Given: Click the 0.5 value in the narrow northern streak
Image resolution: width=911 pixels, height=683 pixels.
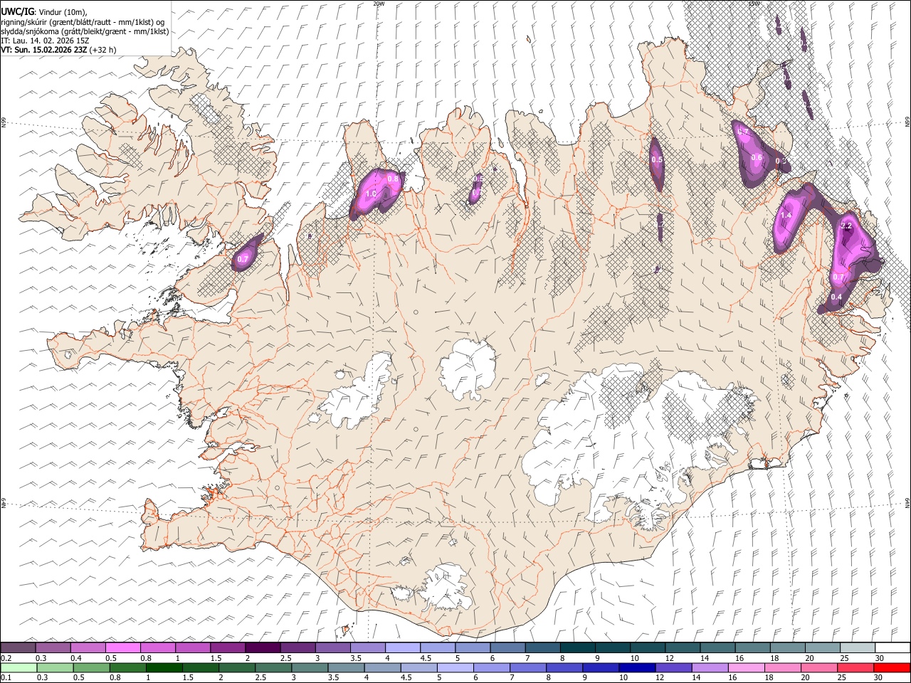Looking at the screenshot, I should [x=657, y=159].
